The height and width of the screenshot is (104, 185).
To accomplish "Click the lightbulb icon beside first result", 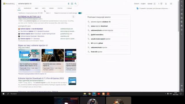I will [73, 17].
